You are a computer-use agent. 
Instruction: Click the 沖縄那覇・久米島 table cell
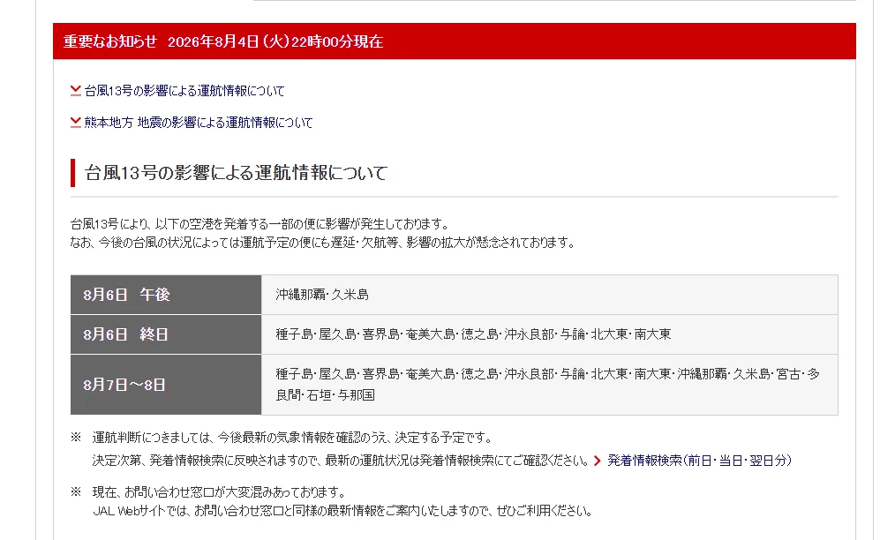[549, 295]
